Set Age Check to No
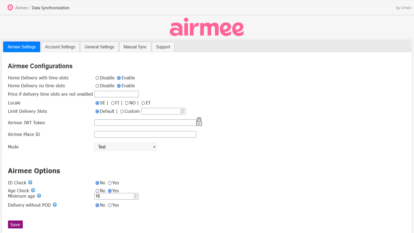The height and width of the screenshot is (233, 414). click(x=97, y=191)
